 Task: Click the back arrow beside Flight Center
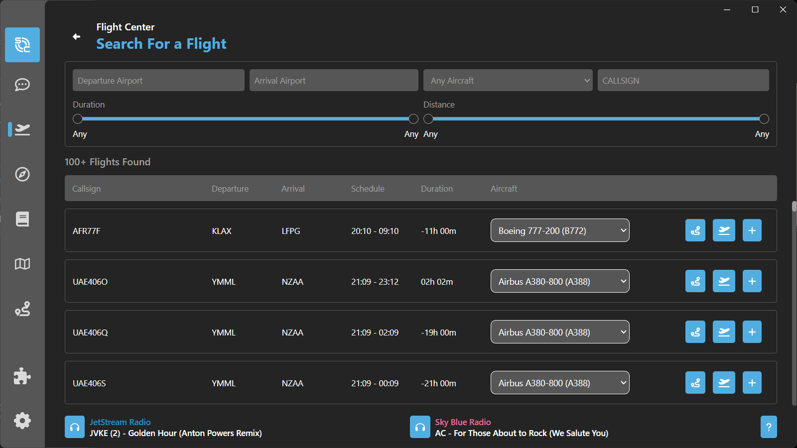(x=76, y=36)
